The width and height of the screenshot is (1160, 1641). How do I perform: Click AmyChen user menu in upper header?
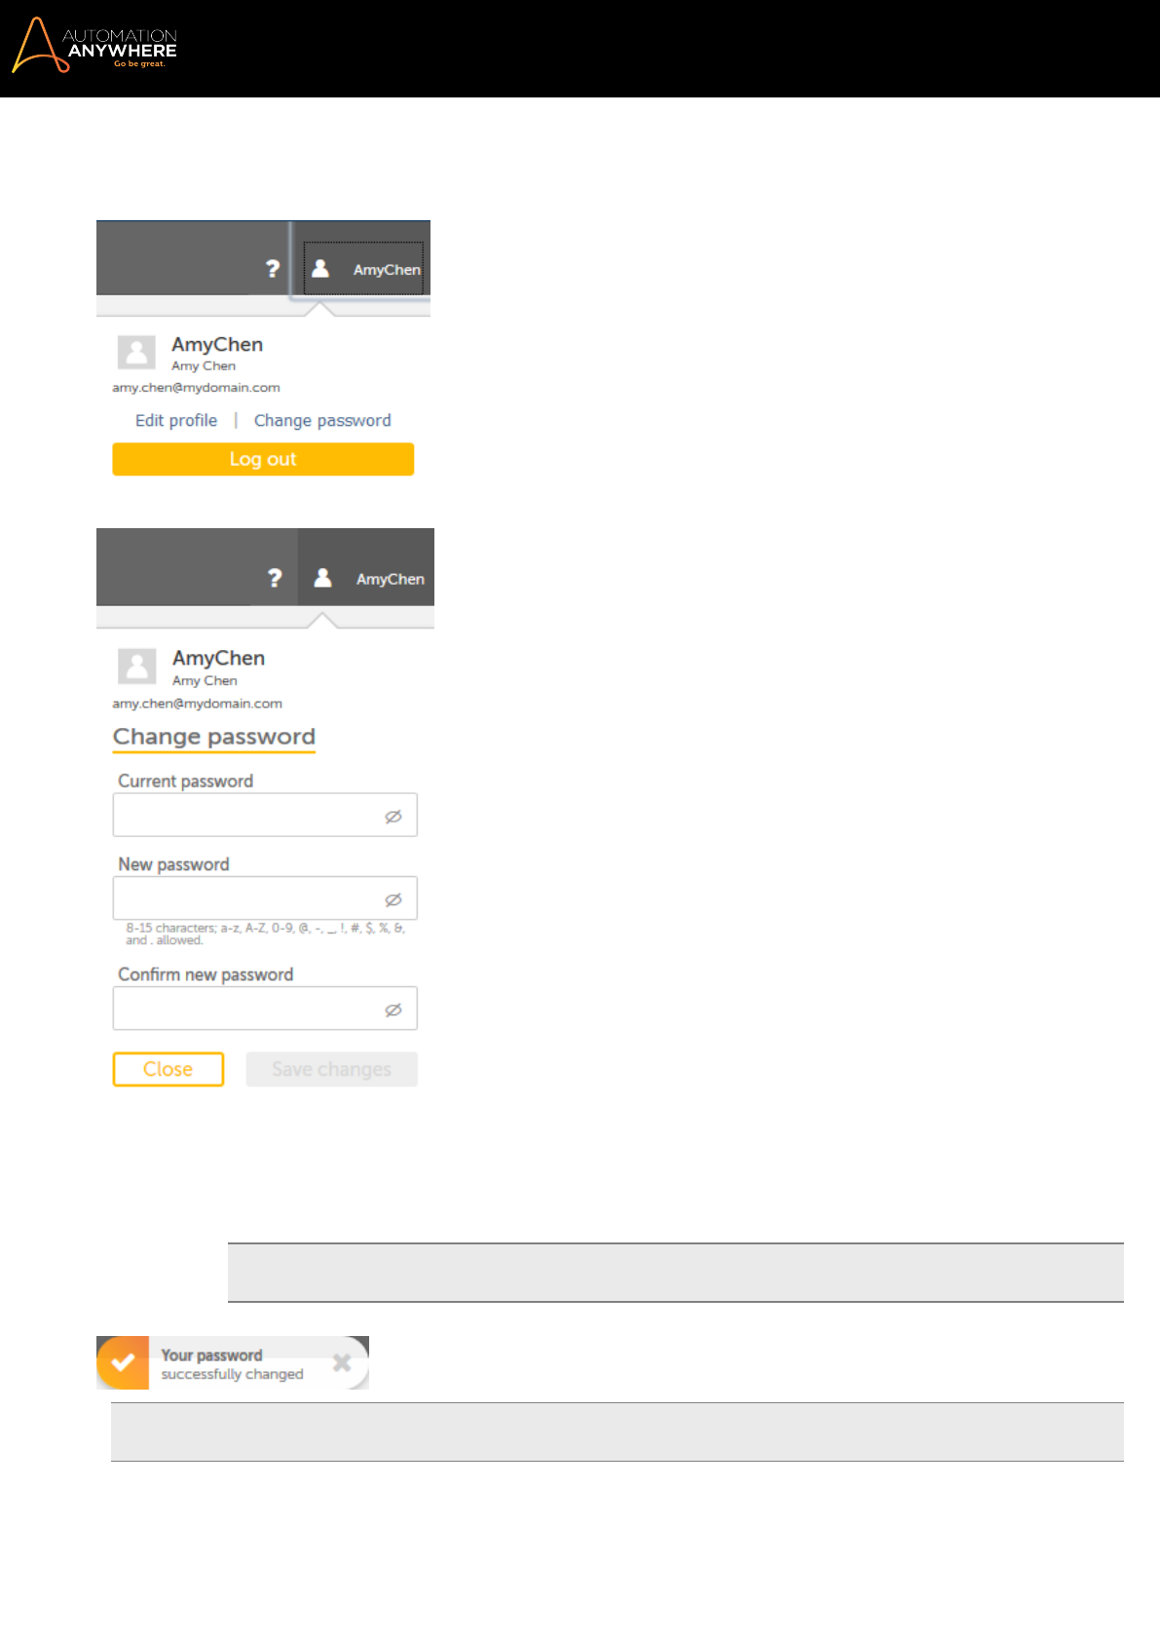click(x=363, y=269)
